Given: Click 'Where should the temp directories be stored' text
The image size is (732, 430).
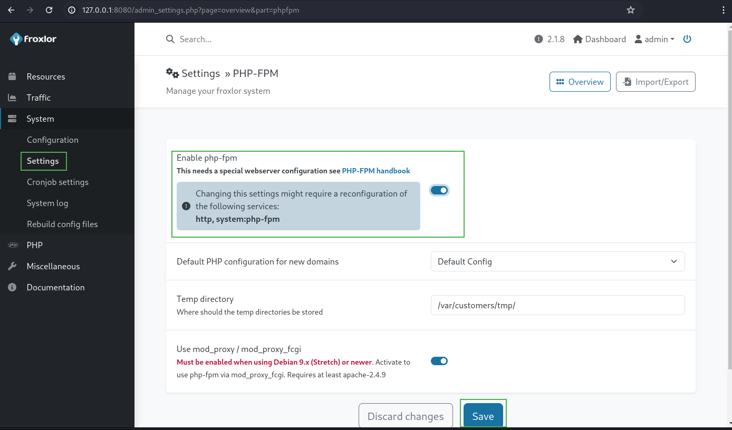Looking at the screenshot, I should pos(249,312).
